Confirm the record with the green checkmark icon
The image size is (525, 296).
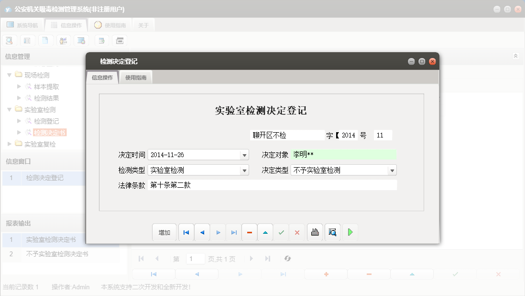pyautogui.click(x=281, y=232)
